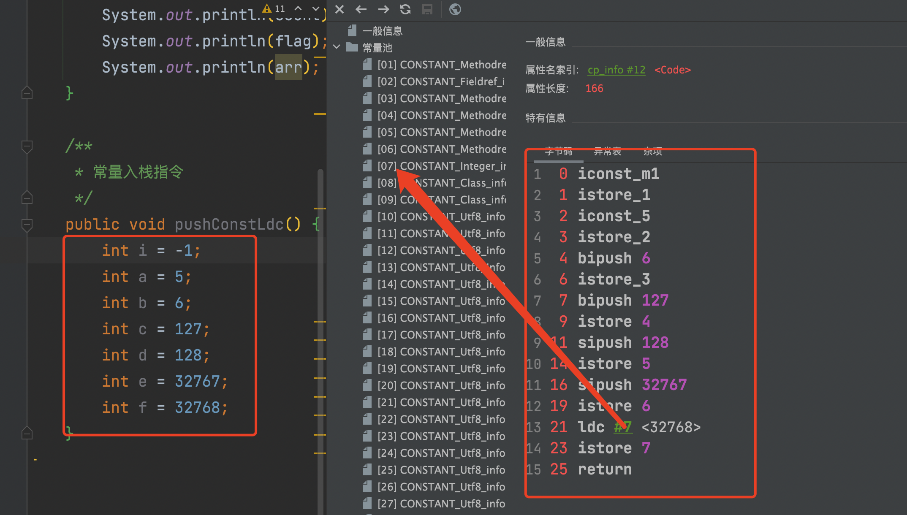Click the return bytecode line

click(605, 469)
